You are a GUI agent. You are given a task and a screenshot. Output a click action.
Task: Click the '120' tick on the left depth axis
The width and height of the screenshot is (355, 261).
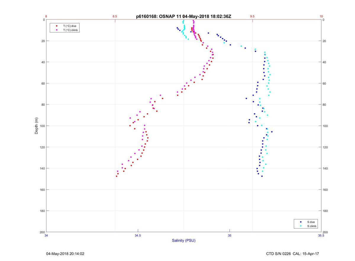tap(42, 147)
